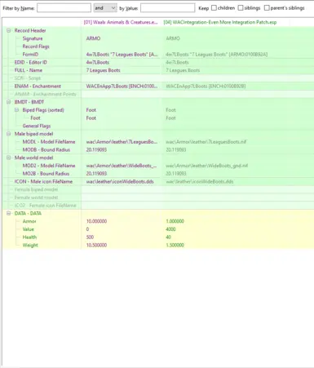Select the Record Flags row label

(x=36, y=47)
